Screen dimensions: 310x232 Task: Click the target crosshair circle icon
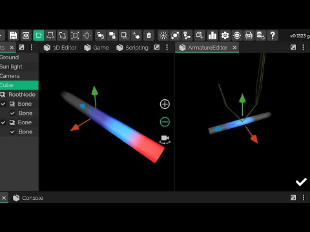237,35
